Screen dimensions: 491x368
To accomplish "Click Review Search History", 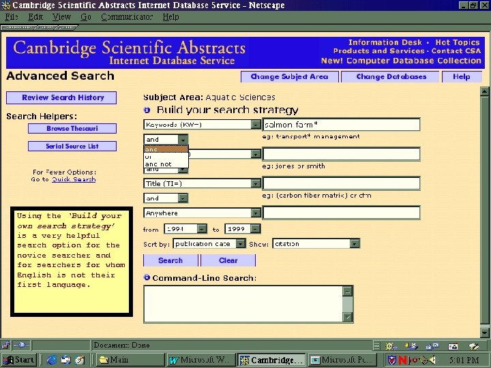I will [x=61, y=97].
